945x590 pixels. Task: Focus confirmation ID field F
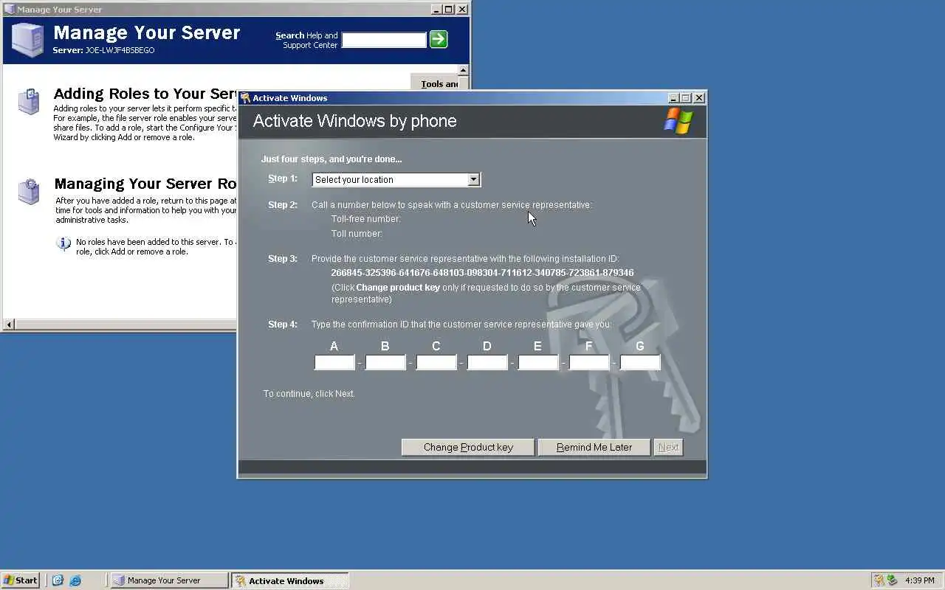589,362
